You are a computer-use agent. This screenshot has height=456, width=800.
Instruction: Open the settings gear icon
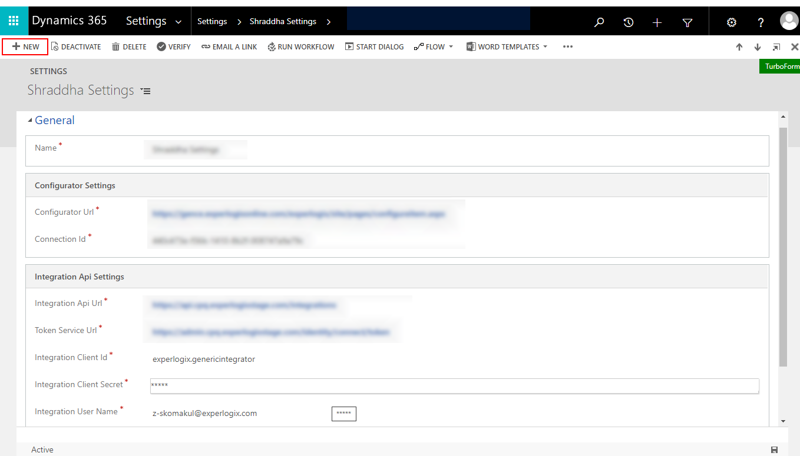pyautogui.click(x=732, y=22)
